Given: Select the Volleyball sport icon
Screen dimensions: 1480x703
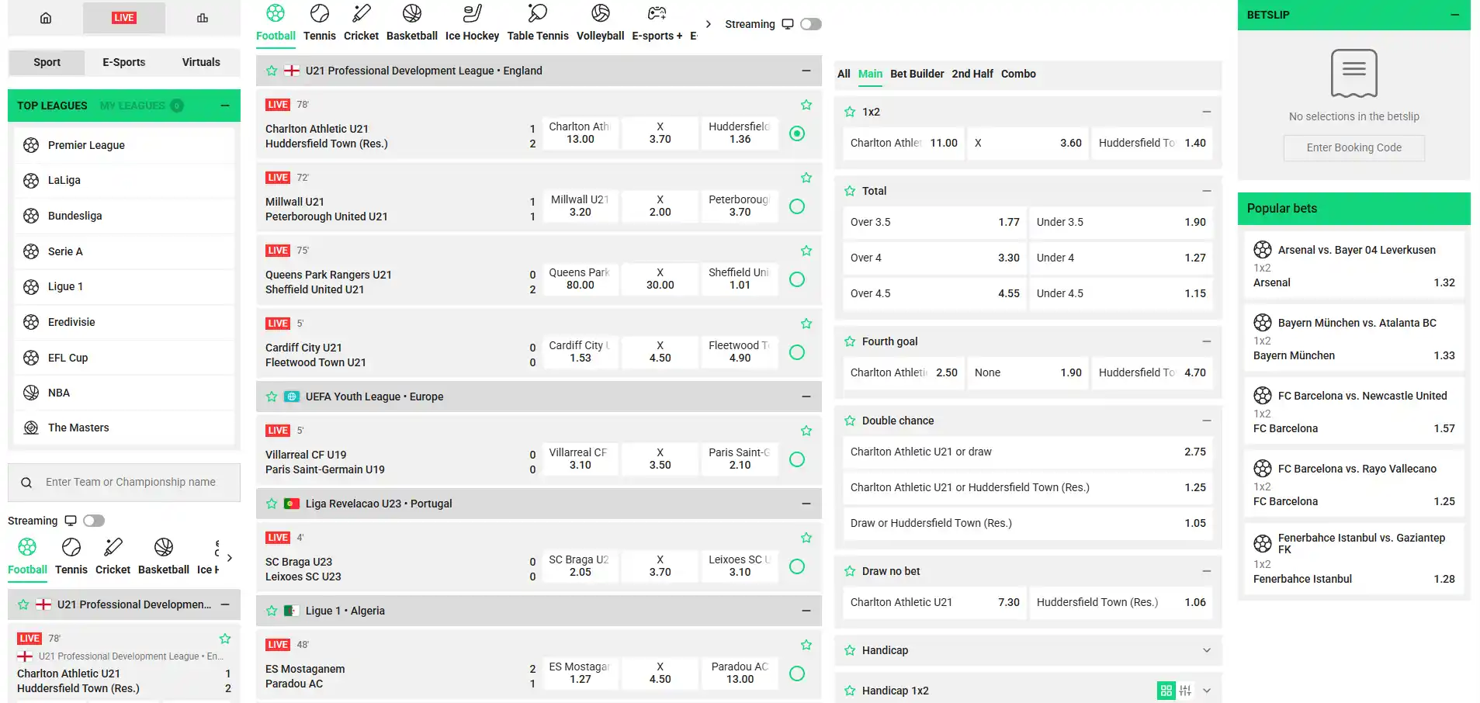Looking at the screenshot, I should (x=600, y=13).
